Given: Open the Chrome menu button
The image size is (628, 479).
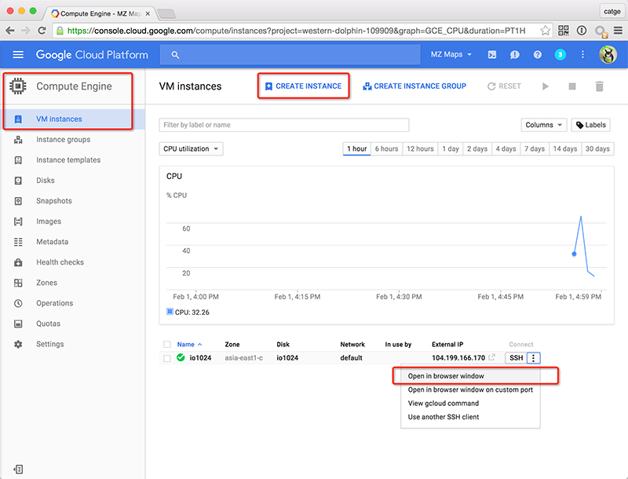Looking at the screenshot, I should tap(618, 31).
